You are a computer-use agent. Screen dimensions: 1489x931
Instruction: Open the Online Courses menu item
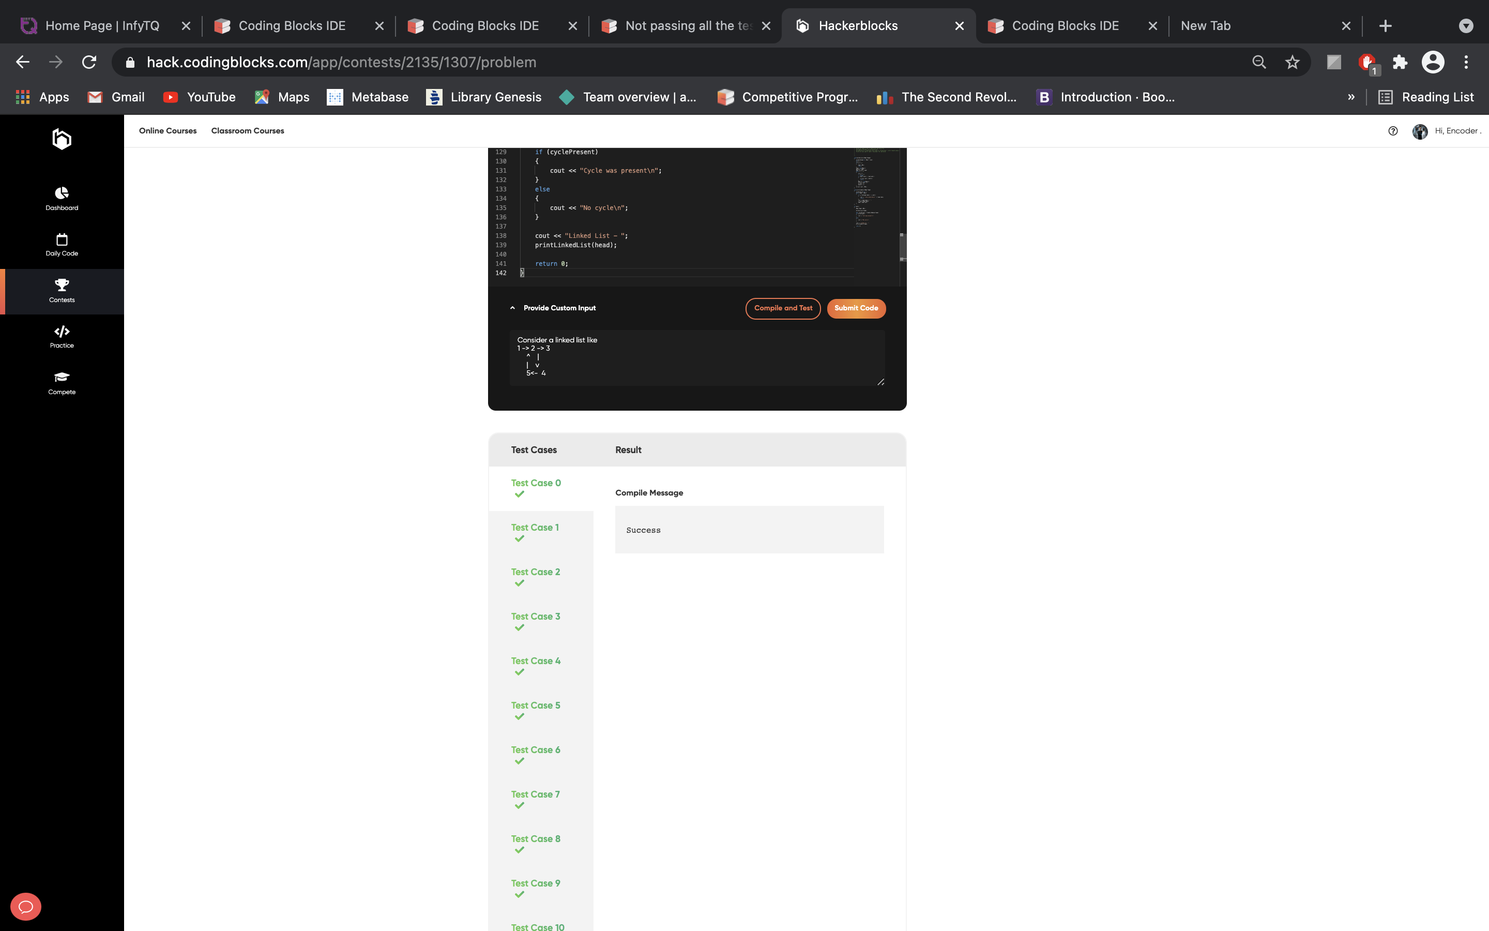coord(168,130)
